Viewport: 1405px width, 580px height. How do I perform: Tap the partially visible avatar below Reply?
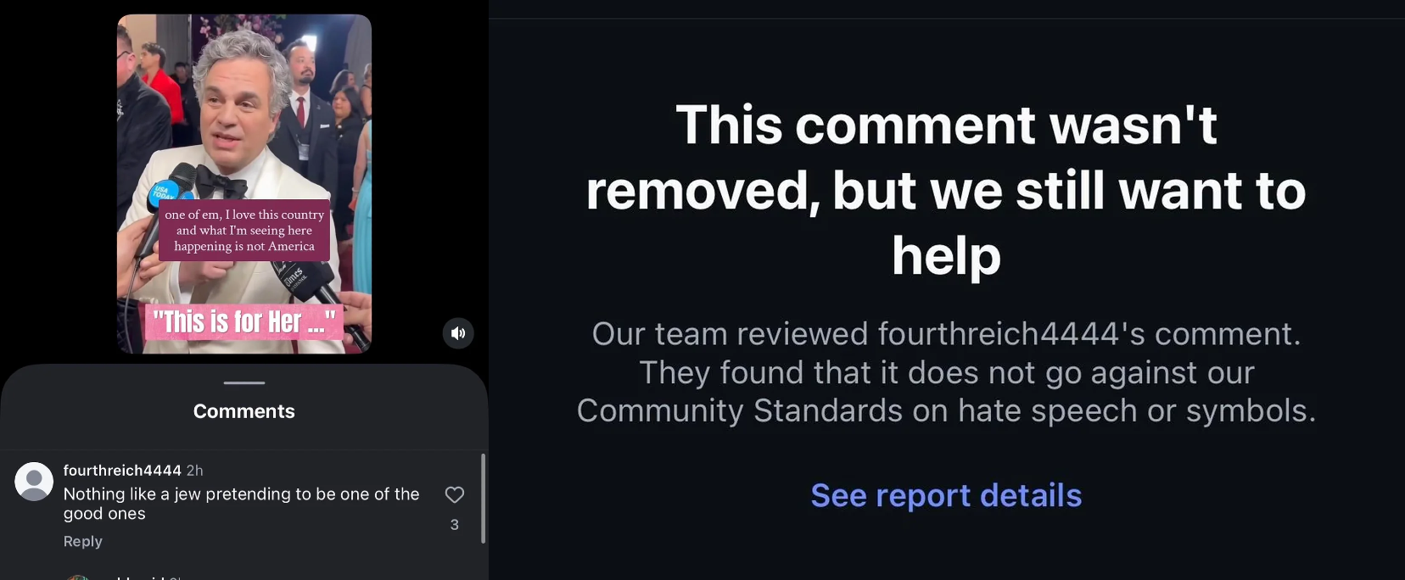coord(78,577)
